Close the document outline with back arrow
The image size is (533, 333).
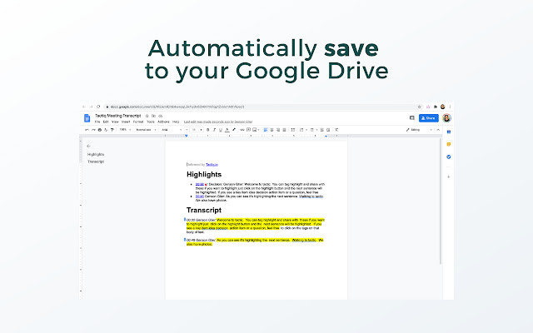(89, 147)
